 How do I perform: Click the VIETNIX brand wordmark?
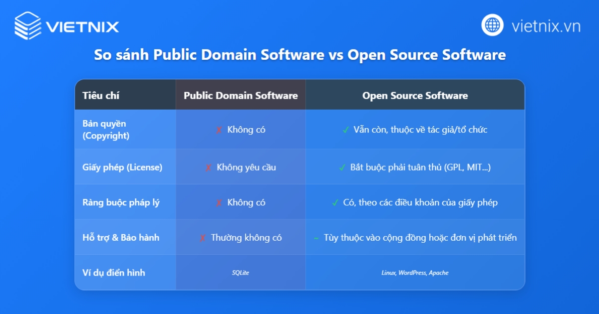click(x=82, y=26)
